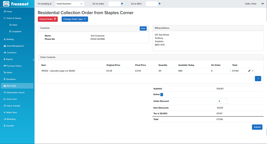Submit the order
Viewport: 267px width, 144px height.
[x=257, y=127]
